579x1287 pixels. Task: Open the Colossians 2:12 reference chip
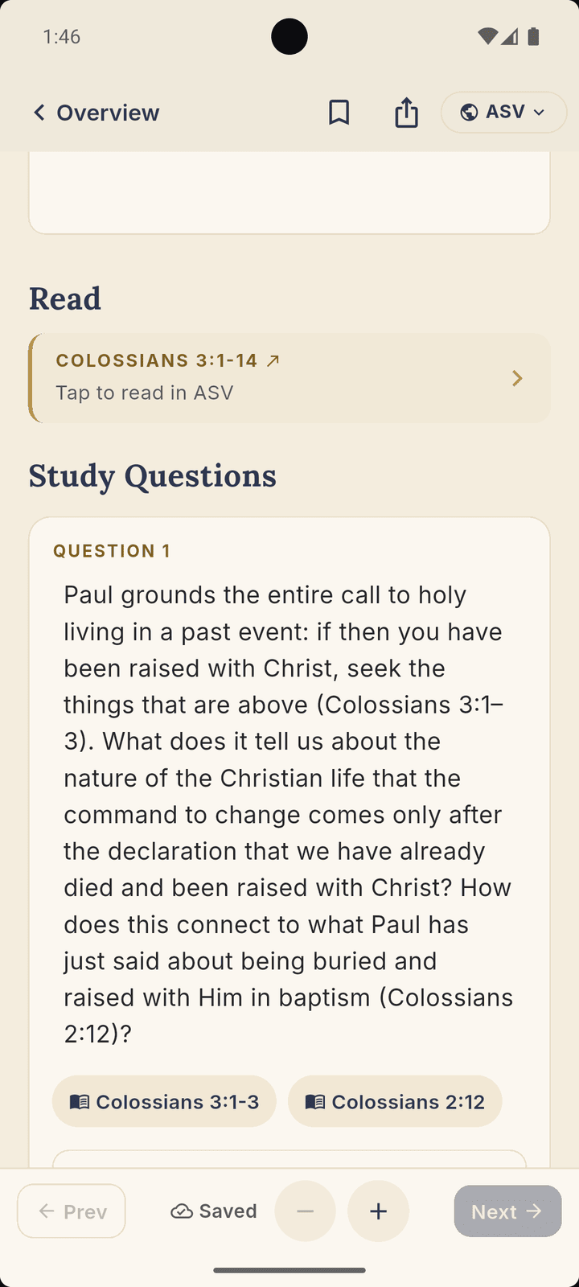(395, 1101)
